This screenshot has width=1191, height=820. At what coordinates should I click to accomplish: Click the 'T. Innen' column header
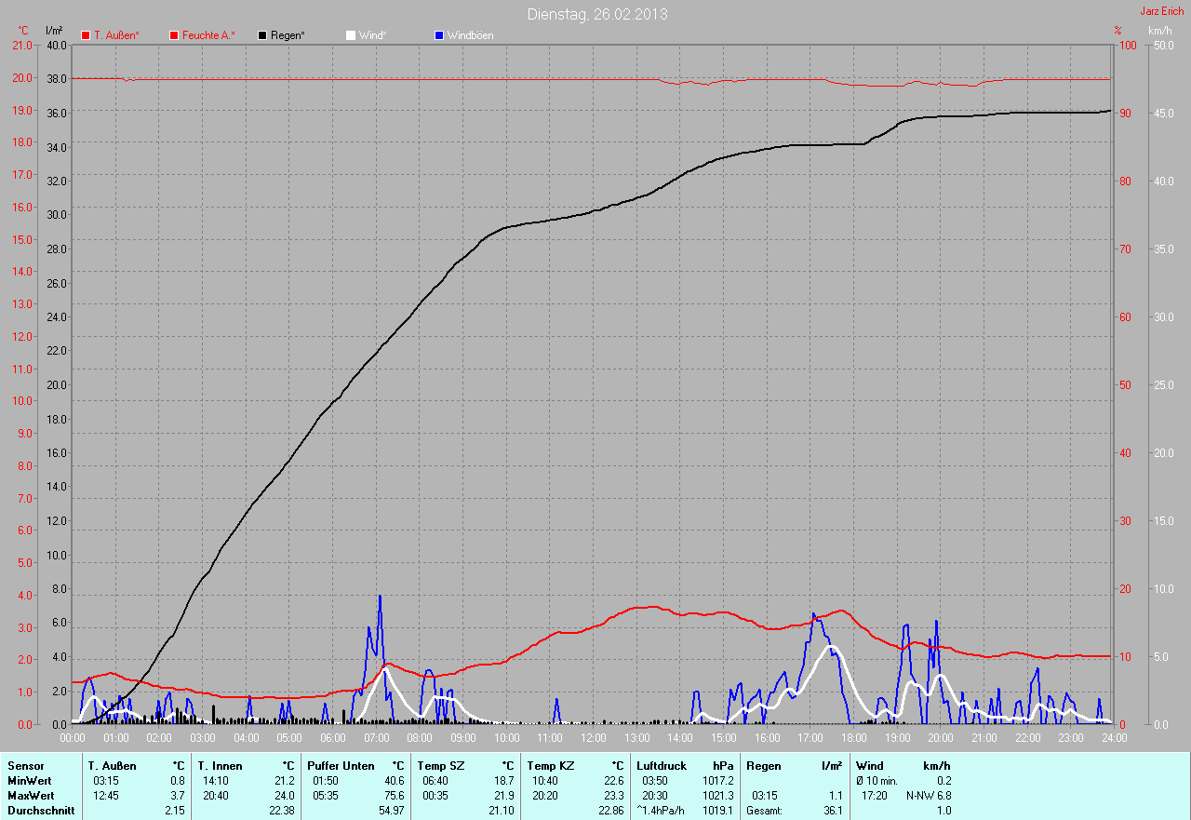tap(220, 766)
